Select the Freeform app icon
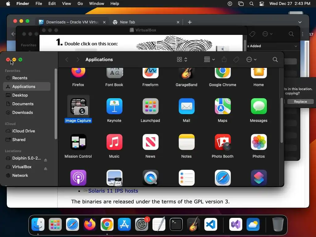Viewport: 316px width, 237px height. [x=150, y=73]
